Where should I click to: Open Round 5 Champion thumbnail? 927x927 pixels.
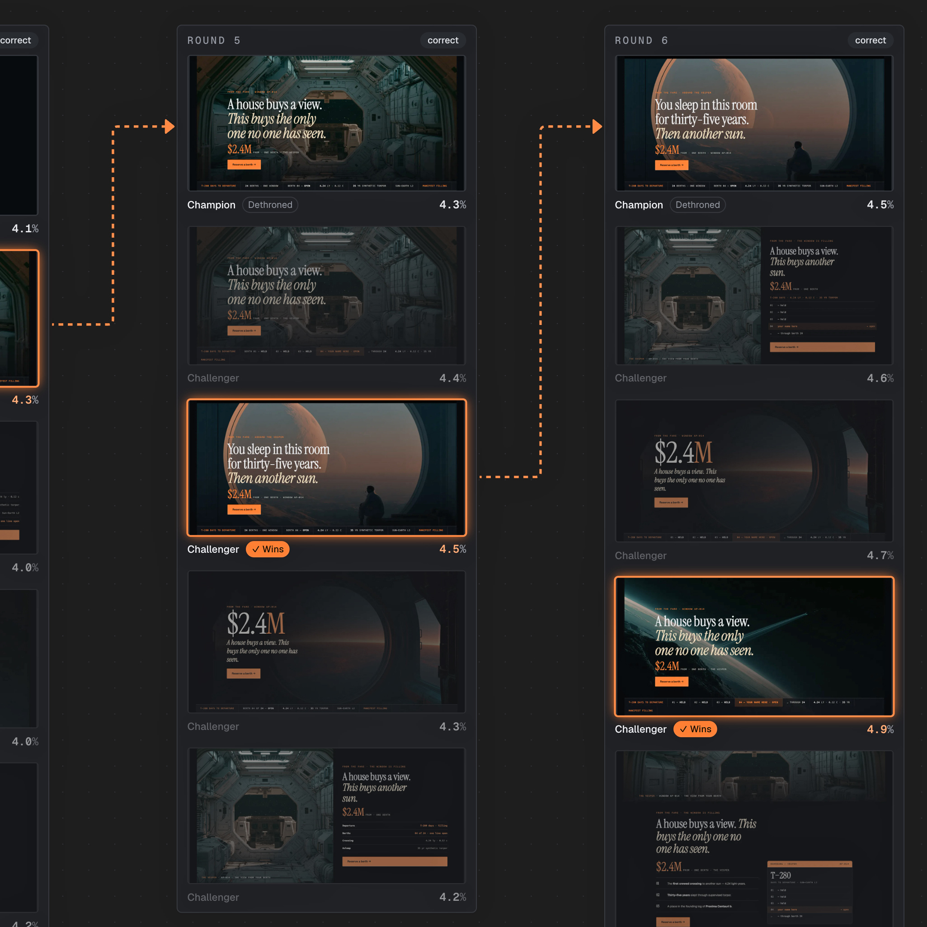[x=326, y=123]
